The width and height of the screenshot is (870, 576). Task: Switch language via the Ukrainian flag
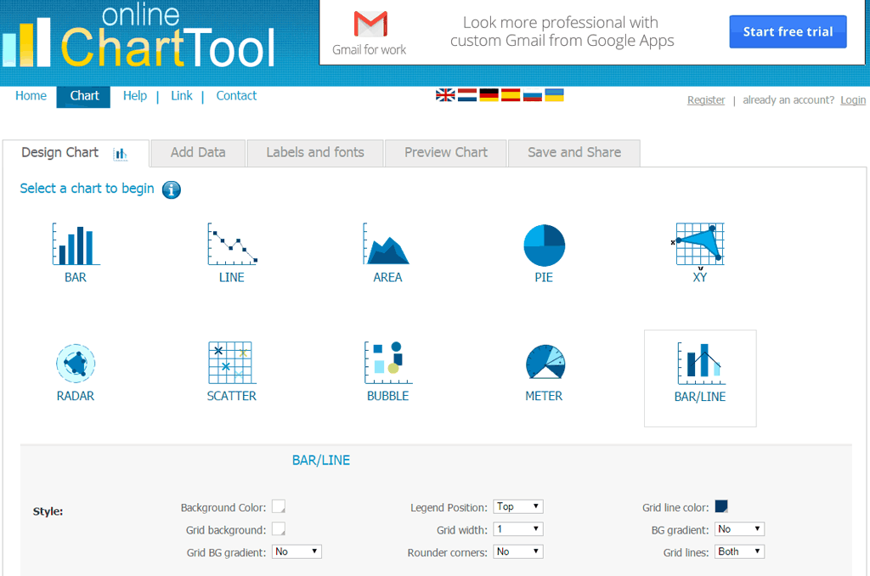[x=554, y=95]
